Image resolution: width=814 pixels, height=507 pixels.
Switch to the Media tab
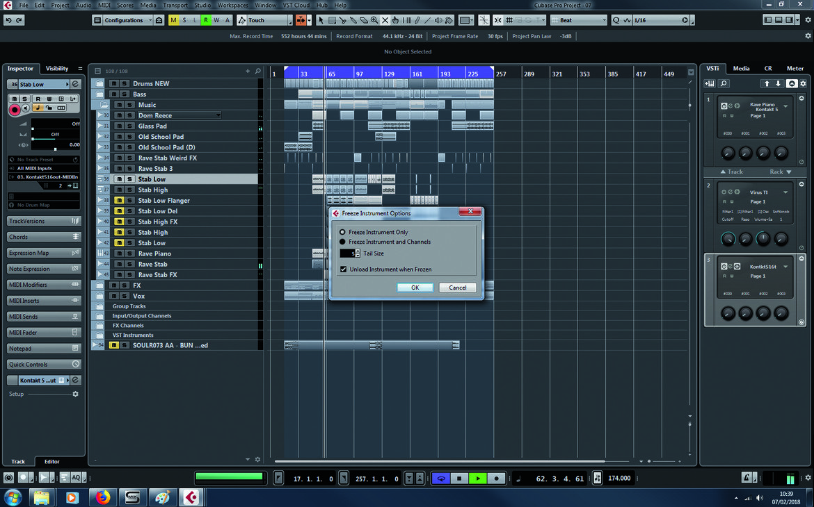[x=742, y=69]
